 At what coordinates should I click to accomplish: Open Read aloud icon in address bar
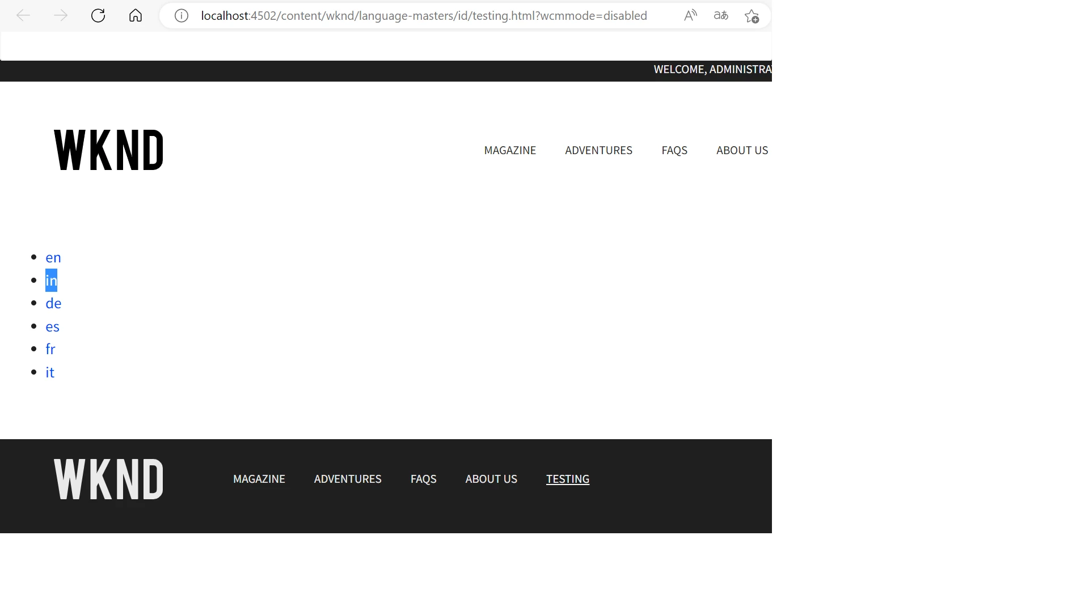click(x=690, y=15)
